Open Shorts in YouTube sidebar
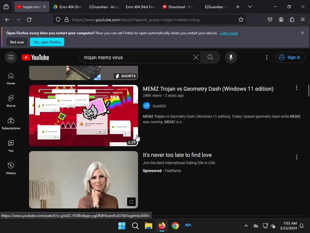 [11, 101]
